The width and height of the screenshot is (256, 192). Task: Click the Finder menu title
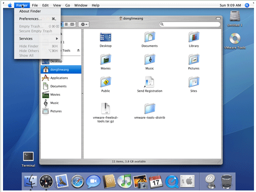pyautogui.click(x=22, y=5)
